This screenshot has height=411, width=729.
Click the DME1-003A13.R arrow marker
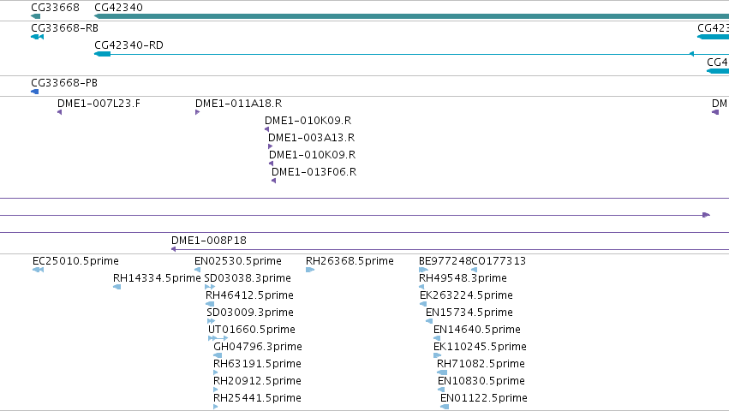tap(271, 146)
